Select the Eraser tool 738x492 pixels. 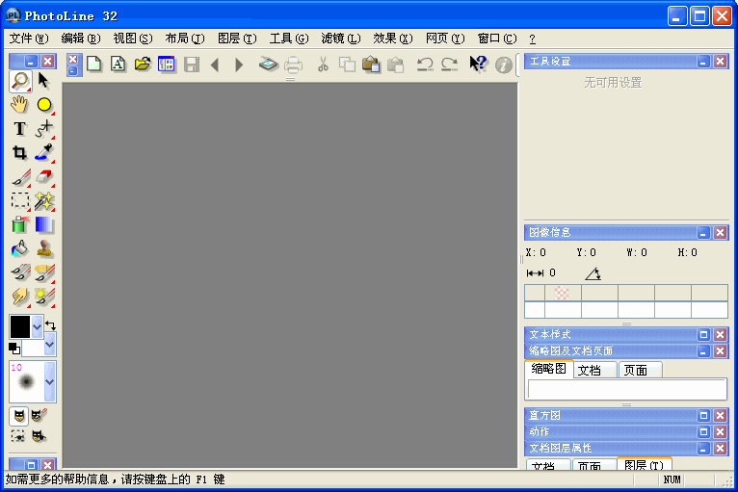tap(44, 177)
